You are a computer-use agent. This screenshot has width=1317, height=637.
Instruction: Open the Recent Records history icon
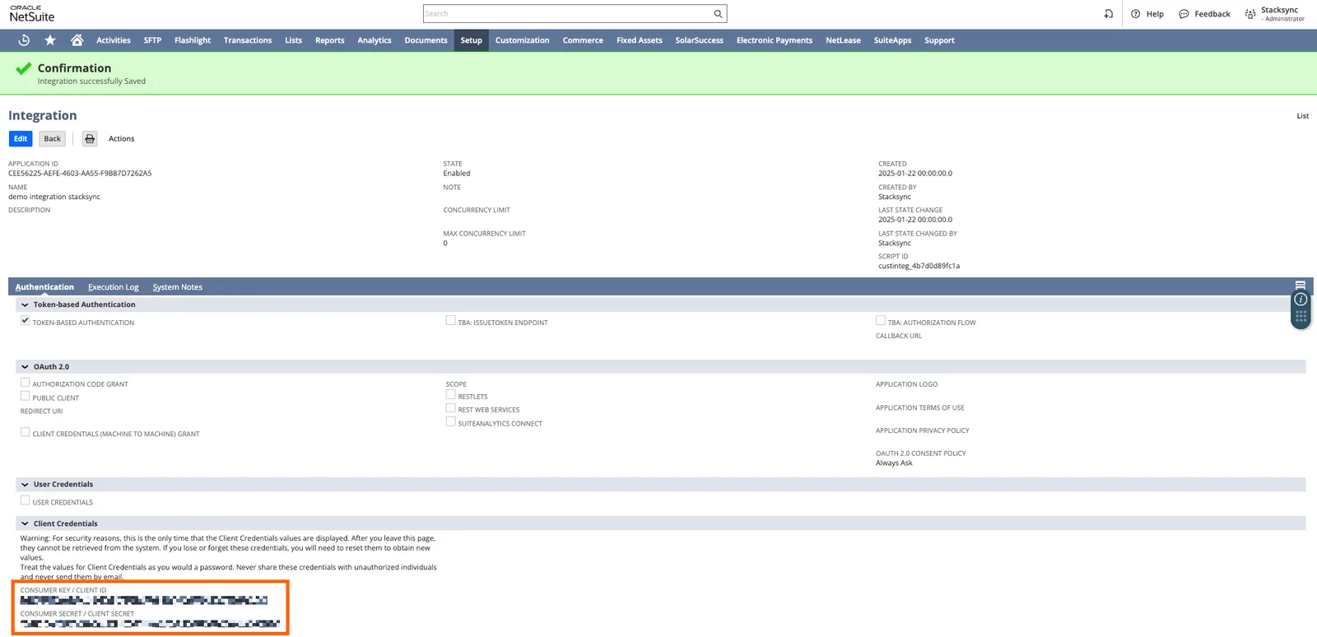[24, 40]
